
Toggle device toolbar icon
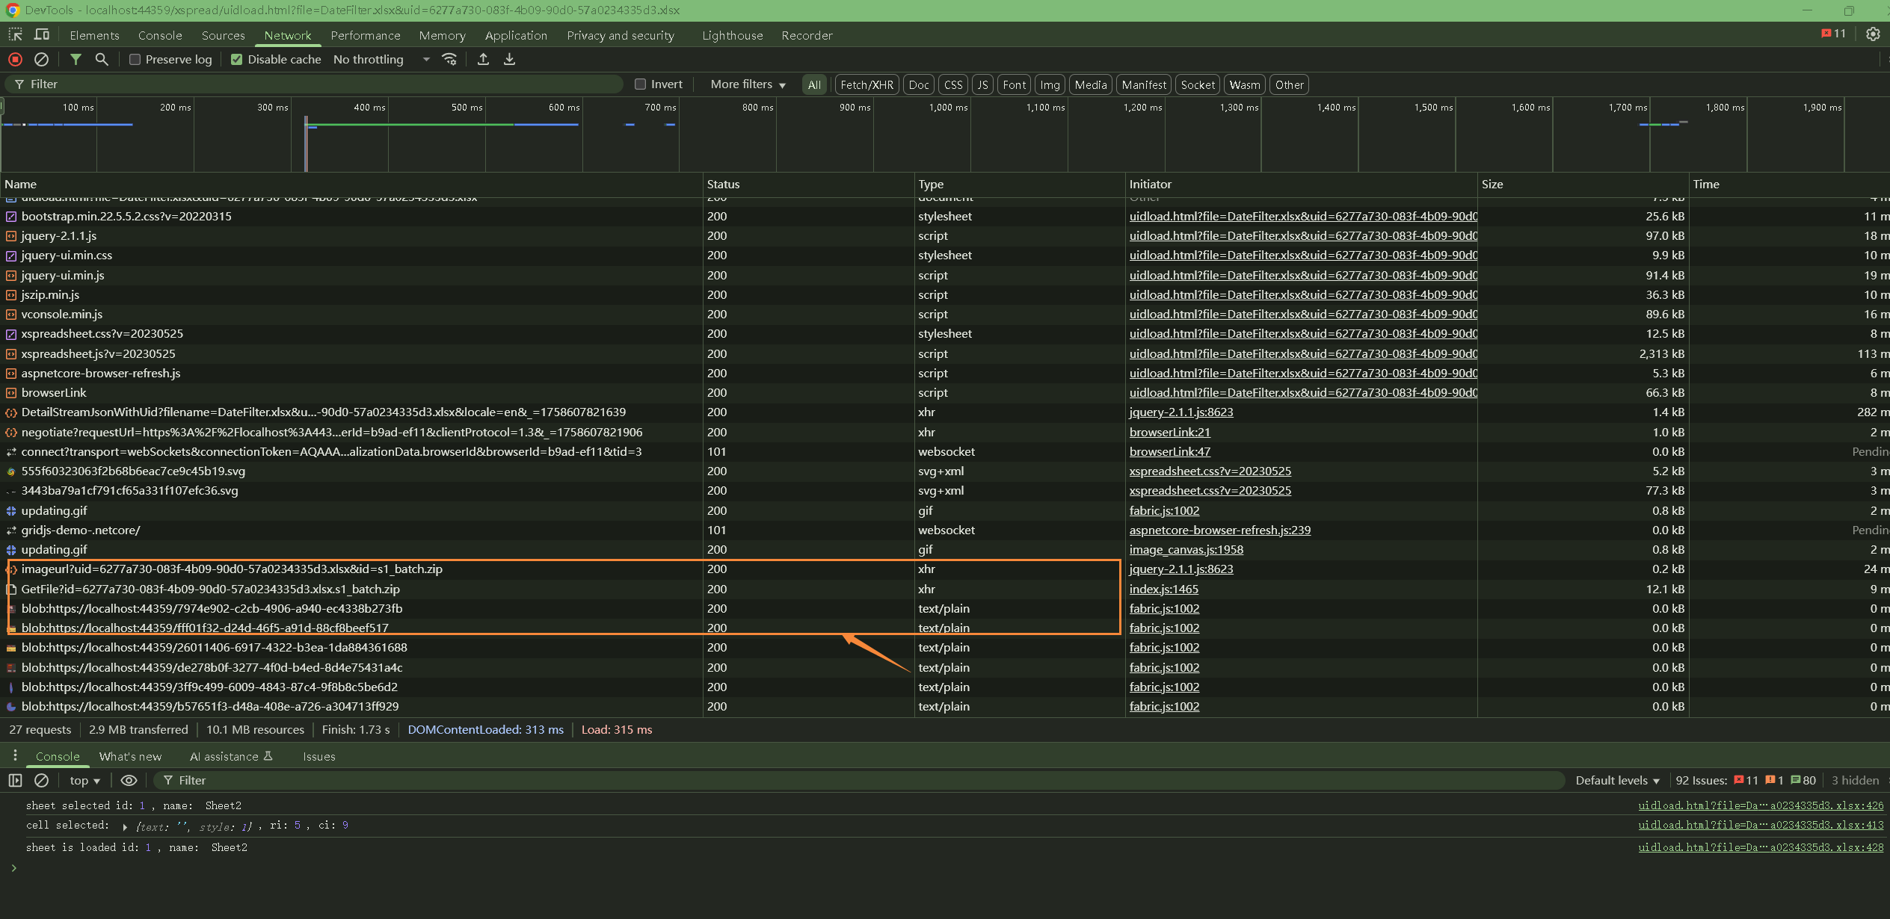point(42,34)
